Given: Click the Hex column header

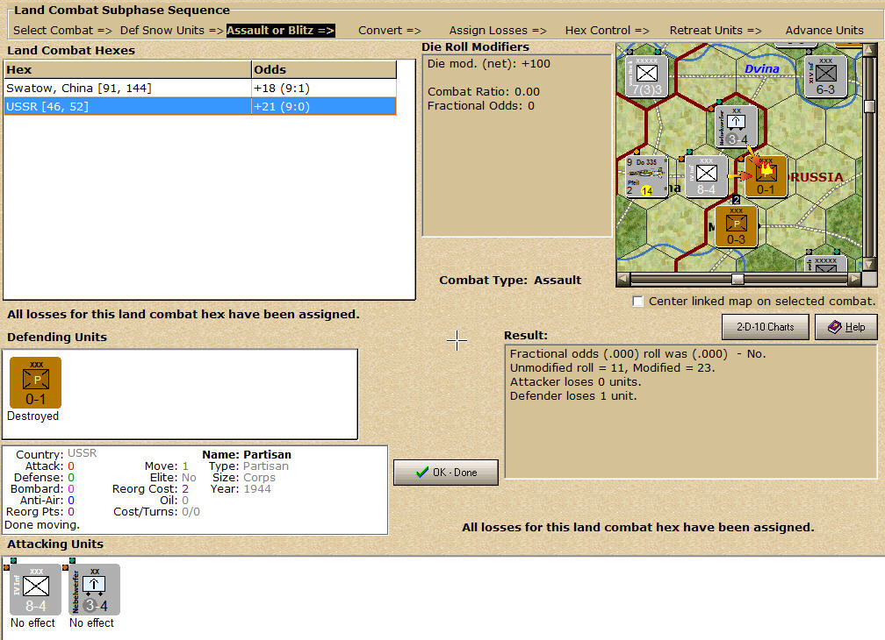Looking at the screenshot, I should click(127, 70).
